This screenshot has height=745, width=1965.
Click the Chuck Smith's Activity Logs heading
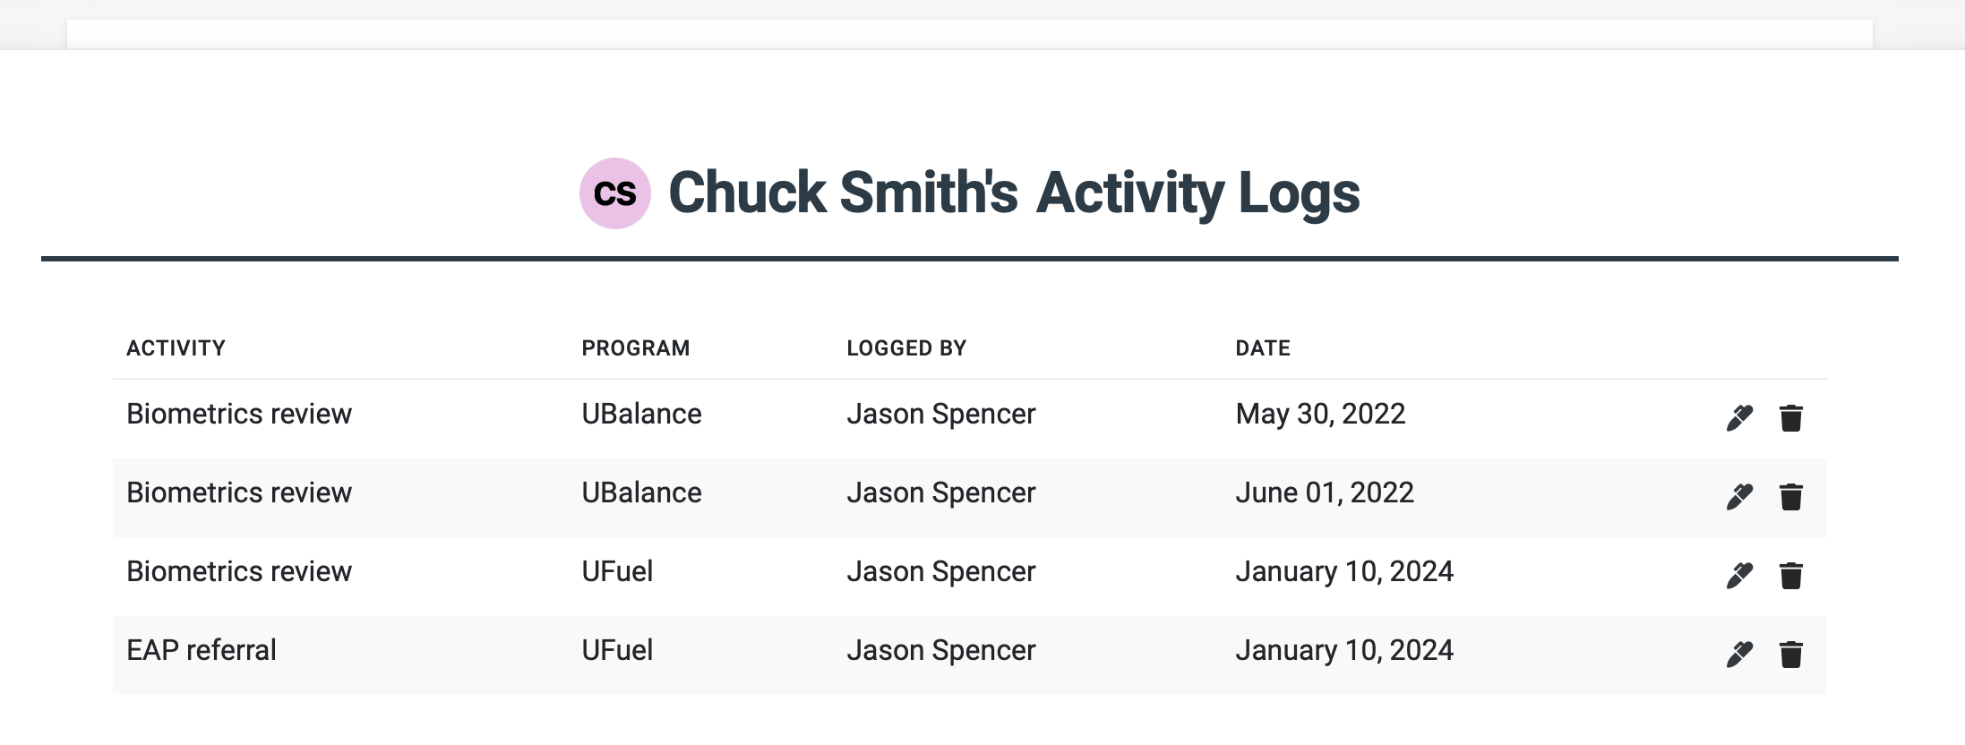(x=1014, y=193)
